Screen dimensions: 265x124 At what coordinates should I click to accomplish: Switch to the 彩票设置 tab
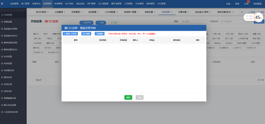[x=182, y=12]
